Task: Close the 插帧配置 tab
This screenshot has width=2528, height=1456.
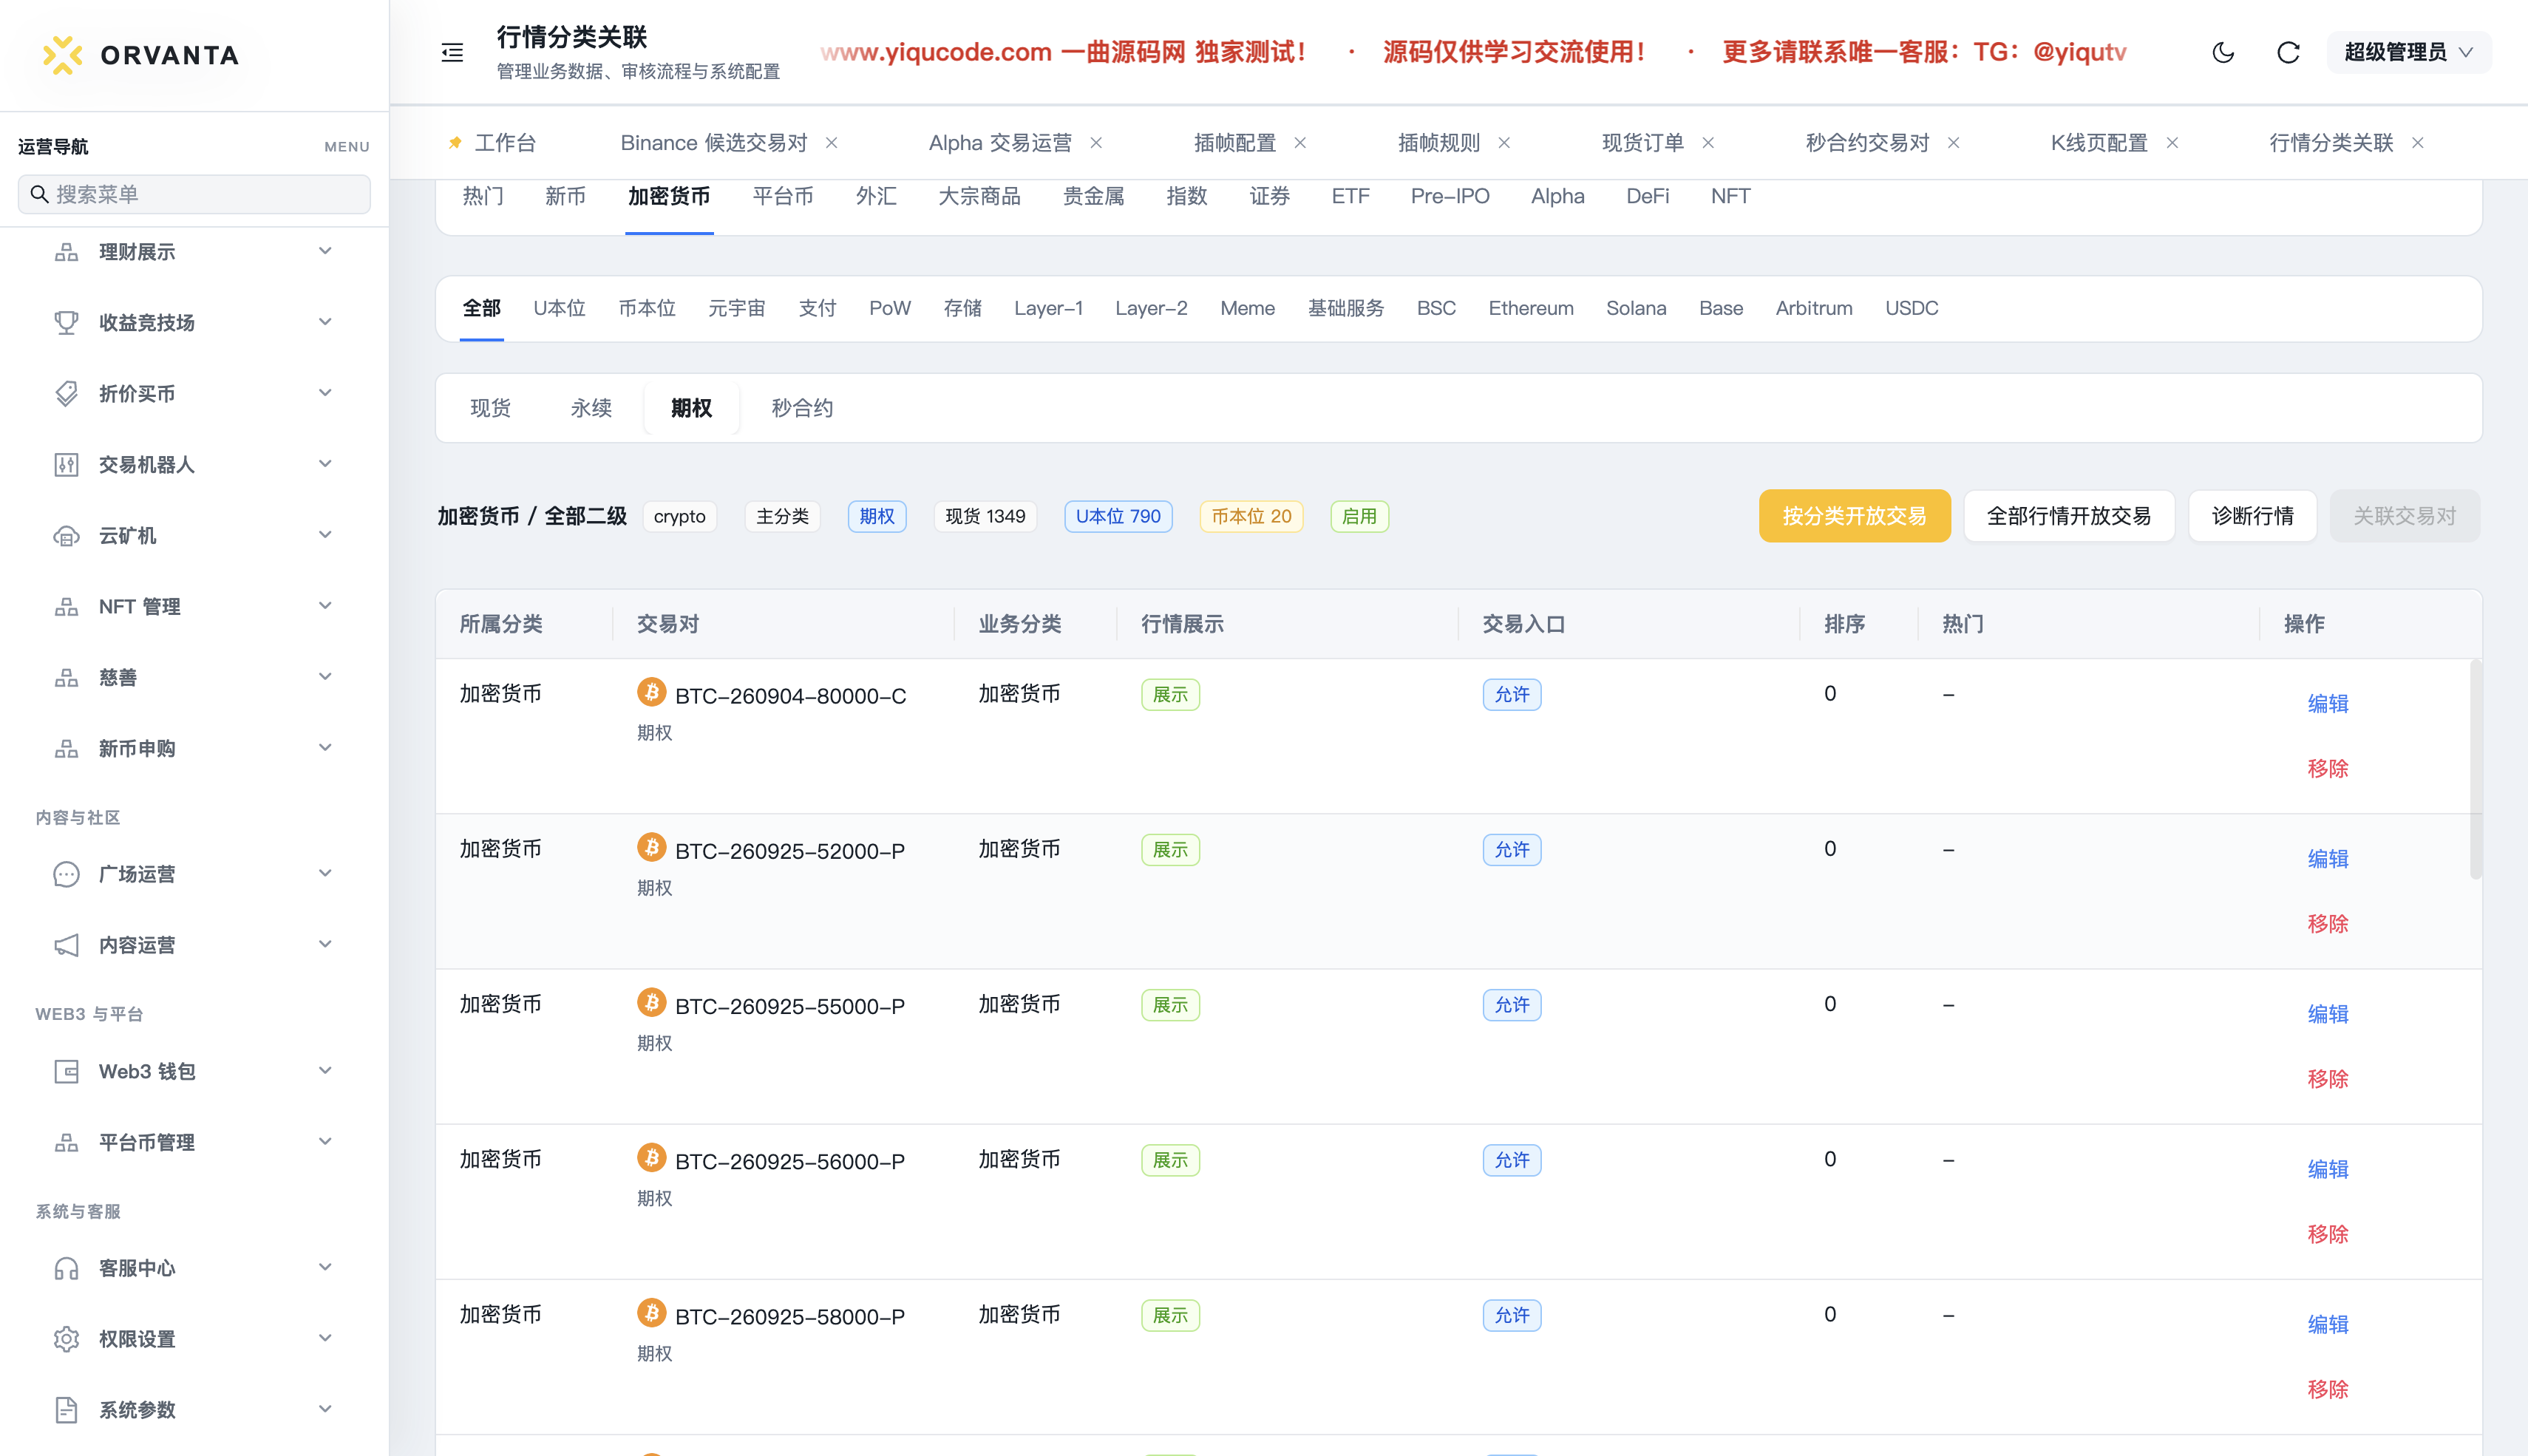Action: point(1300,143)
